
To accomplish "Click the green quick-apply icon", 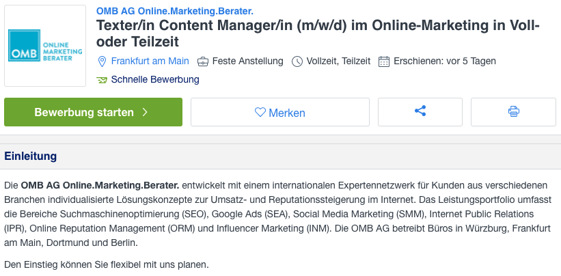I will (102, 80).
